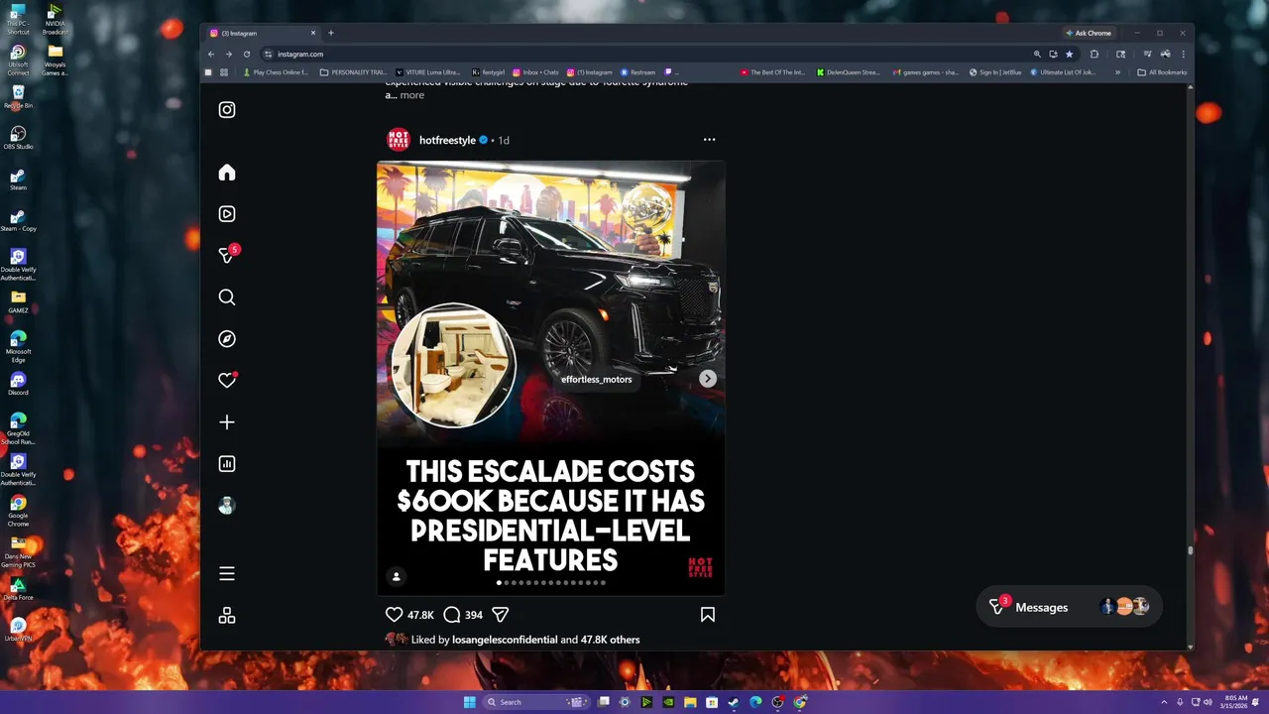Click the Instagram logo in the sidebar
The width and height of the screenshot is (1269, 714).
pos(227,110)
